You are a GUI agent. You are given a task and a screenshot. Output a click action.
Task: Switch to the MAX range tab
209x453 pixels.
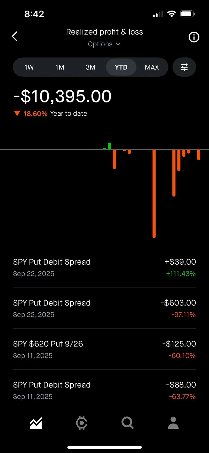click(152, 67)
